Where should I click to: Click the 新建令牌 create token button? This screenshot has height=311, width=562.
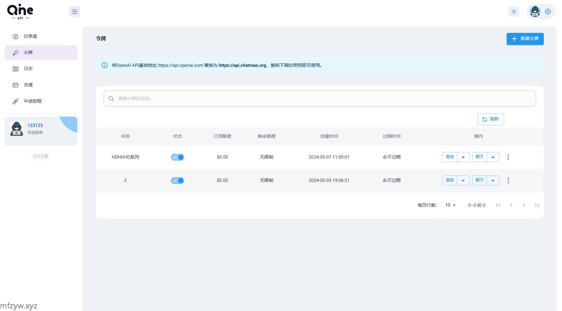click(525, 39)
